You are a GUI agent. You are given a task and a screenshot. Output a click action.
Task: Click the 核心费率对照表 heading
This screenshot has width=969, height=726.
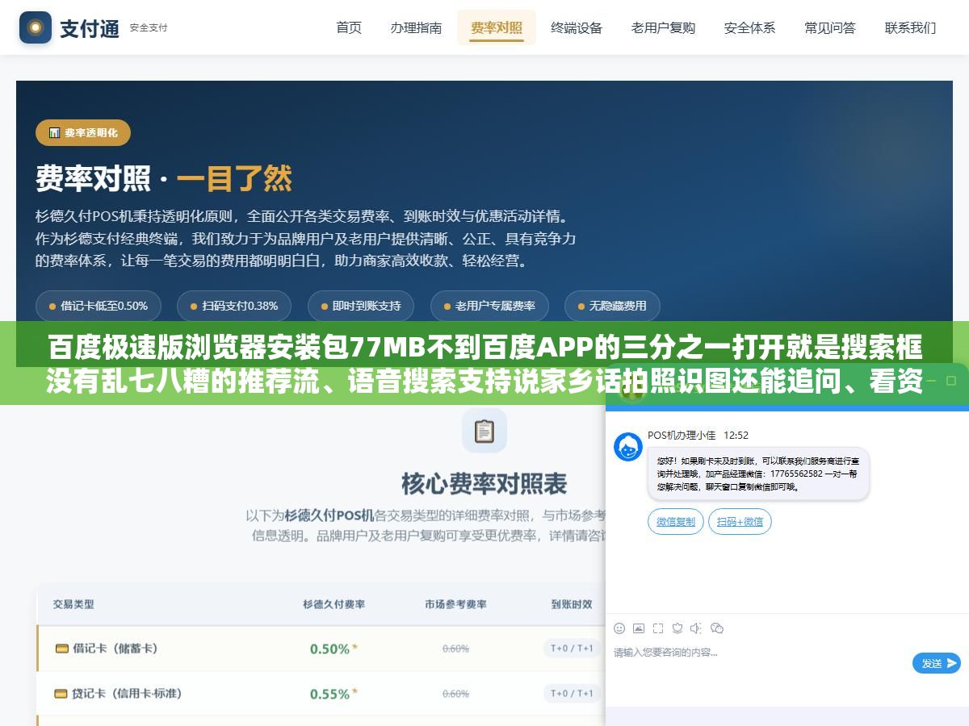(x=484, y=484)
